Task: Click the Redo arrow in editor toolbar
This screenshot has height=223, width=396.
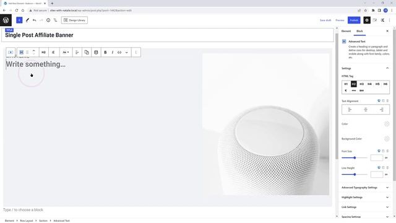Action: point(41,20)
